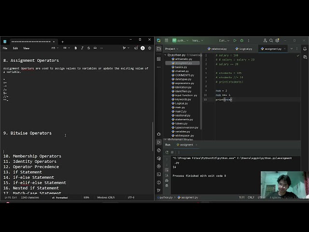Click Windows (CRLF) in Notepad status bar
This screenshot has height=232, width=309.
(x=106, y=198)
